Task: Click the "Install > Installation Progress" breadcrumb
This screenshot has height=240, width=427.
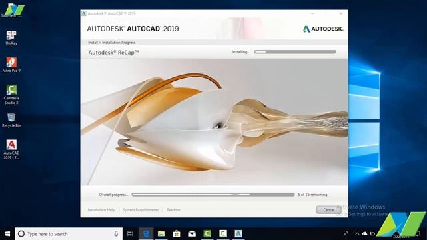Action: pyautogui.click(x=111, y=43)
